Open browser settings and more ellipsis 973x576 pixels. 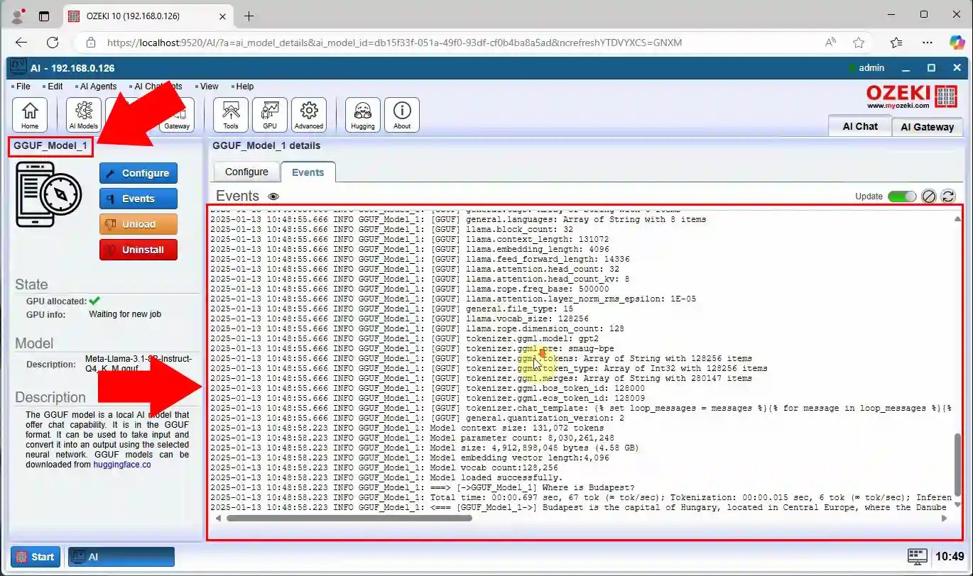pyautogui.click(x=927, y=43)
